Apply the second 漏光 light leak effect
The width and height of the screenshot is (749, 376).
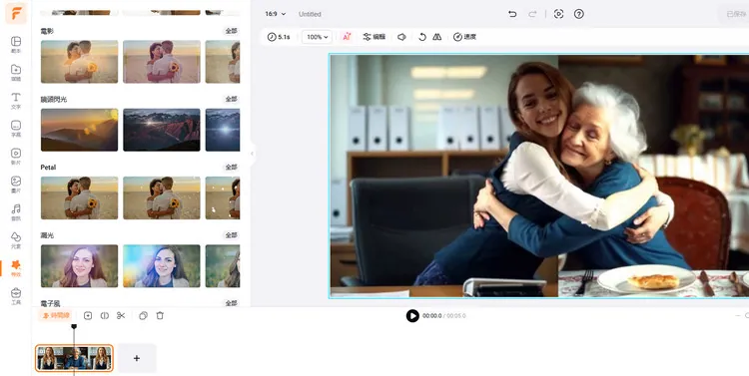point(162,266)
